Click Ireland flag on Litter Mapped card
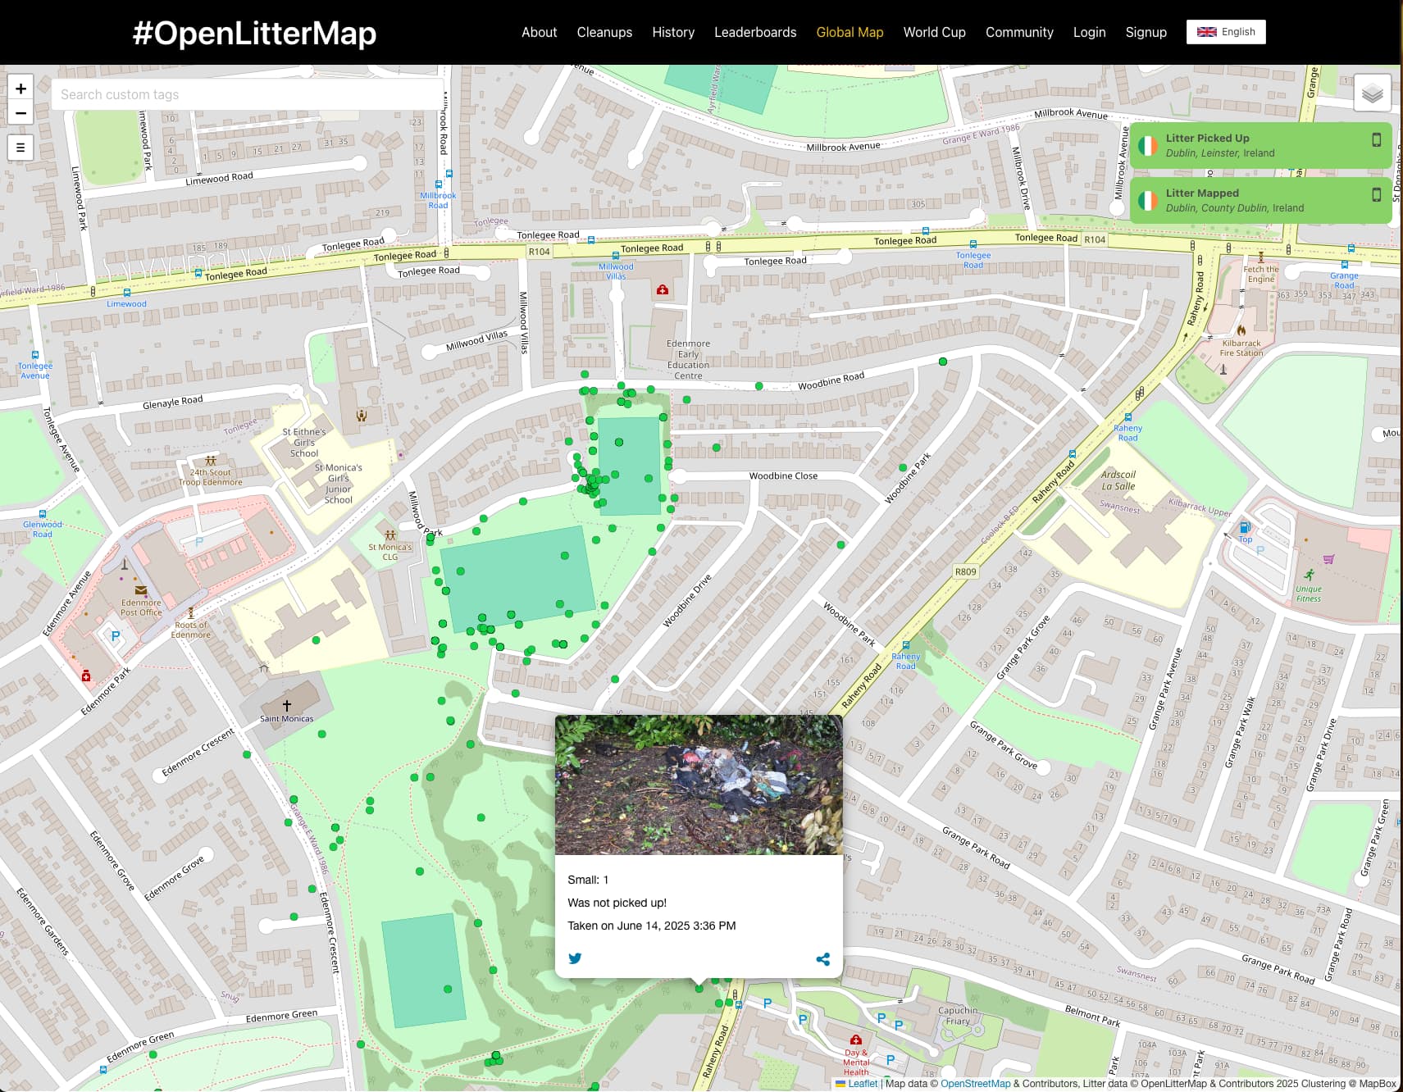Viewport: 1403px width, 1092px height. (x=1148, y=201)
